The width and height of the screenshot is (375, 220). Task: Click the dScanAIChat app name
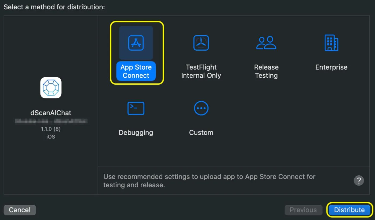(x=51, y=113)
